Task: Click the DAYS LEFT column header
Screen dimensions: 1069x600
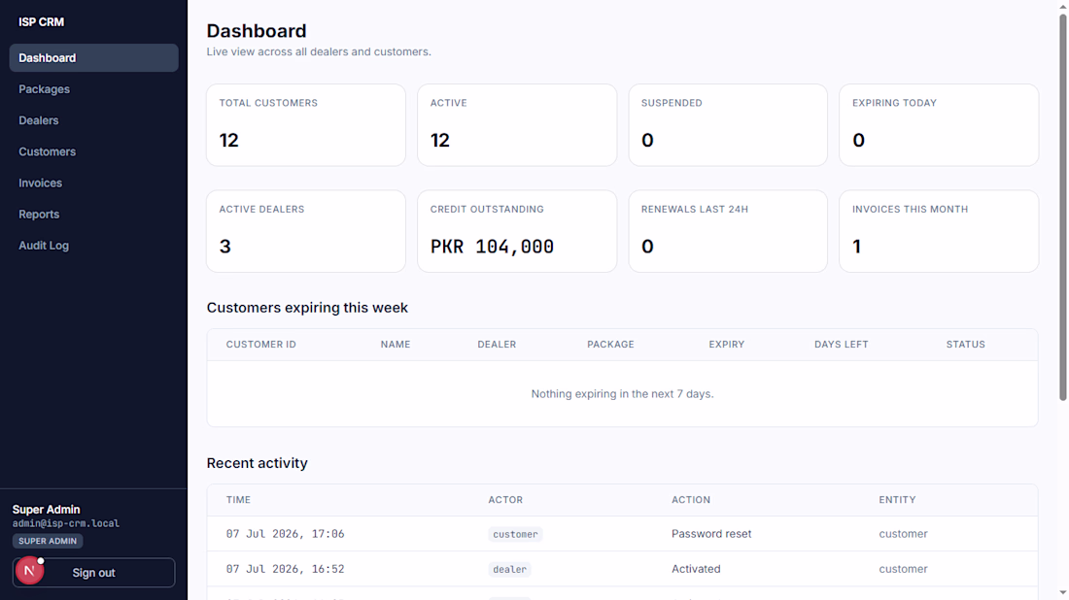Action: tap(842, 345)
